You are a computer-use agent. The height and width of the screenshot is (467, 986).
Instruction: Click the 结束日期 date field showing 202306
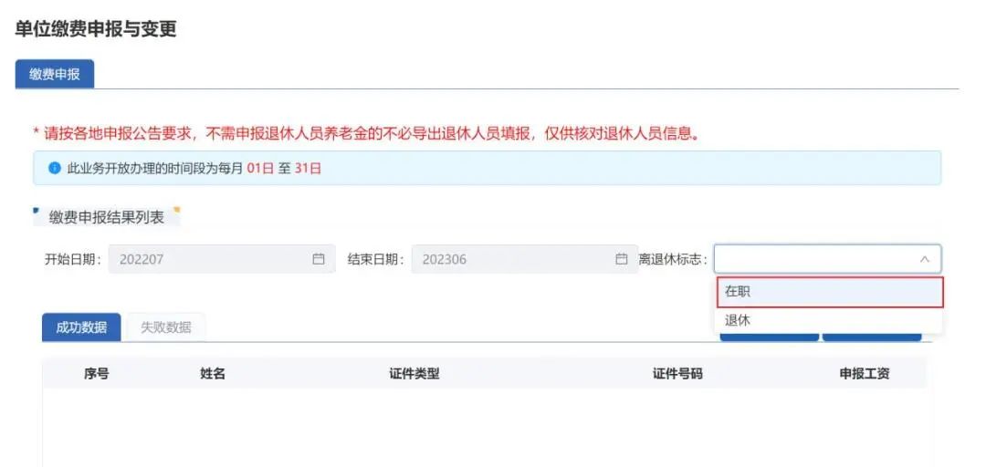point(511,259)
